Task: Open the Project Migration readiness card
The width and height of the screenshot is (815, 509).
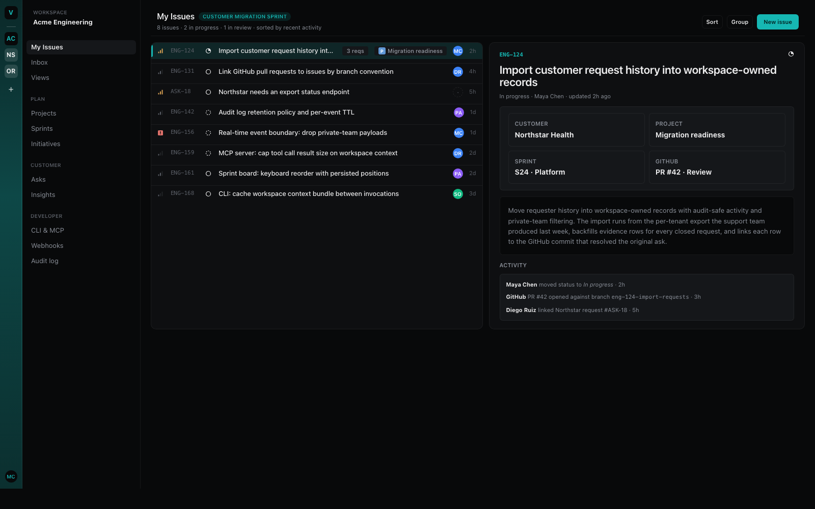Action: 717,130
